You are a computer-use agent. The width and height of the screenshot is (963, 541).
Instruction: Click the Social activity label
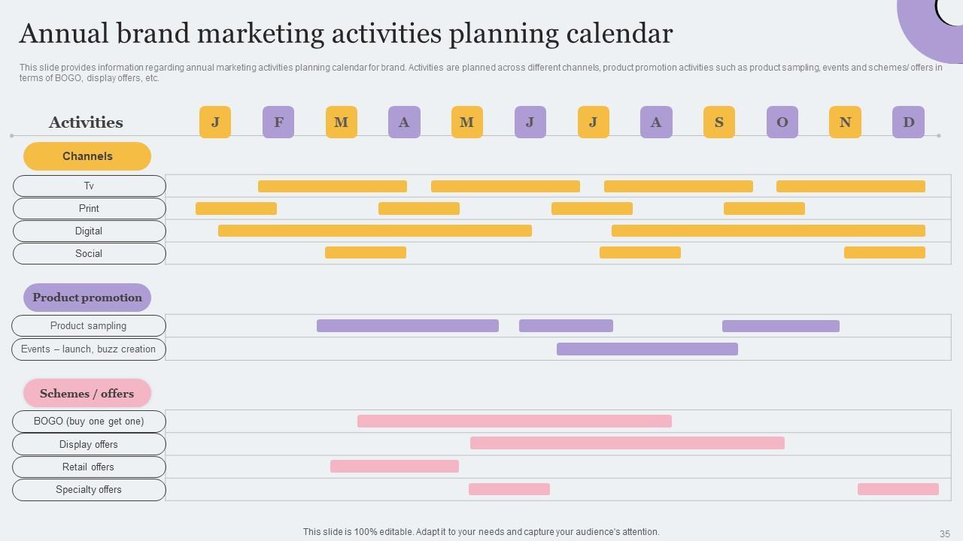point(89,253)
